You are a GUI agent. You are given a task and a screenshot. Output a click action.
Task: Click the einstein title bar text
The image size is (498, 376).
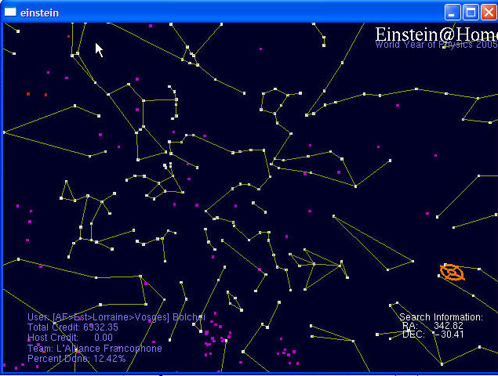(x=40, y=12)
